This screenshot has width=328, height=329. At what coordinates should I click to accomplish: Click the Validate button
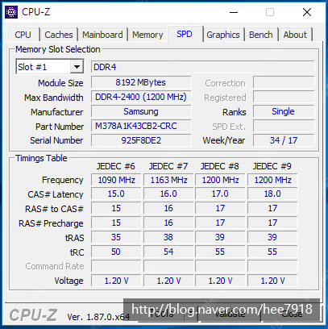[230, 314]
